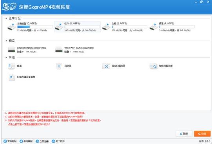The width and height of the screenshot is (212, 144).
Task: Restore down the recovery window
Action: click(201, 2)
